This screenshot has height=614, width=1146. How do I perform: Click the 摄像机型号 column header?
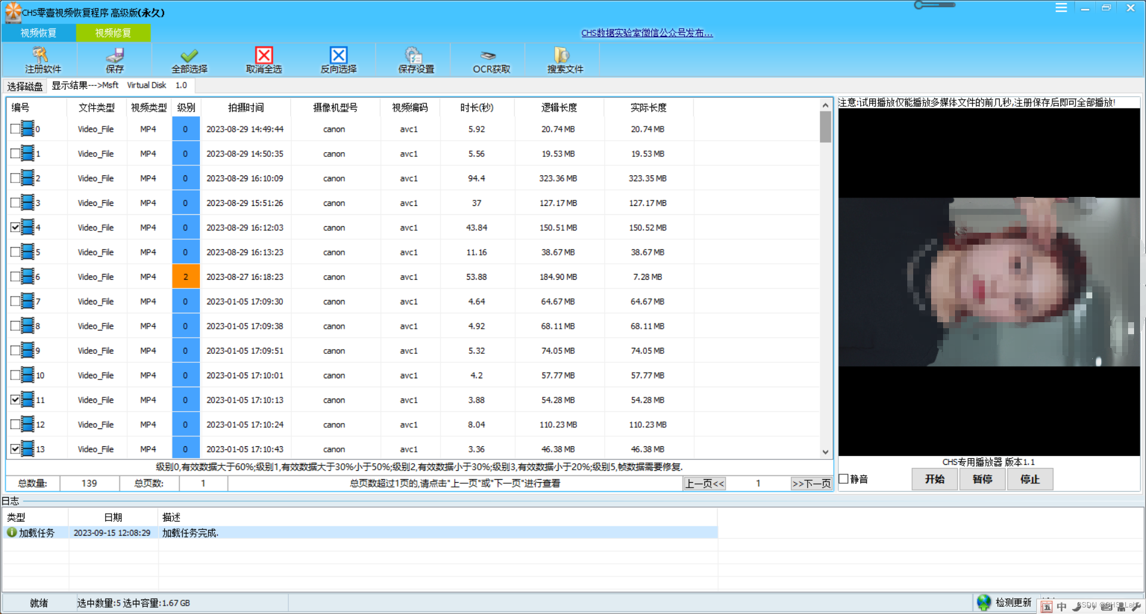pyautogui.click(x=335, y=107)
